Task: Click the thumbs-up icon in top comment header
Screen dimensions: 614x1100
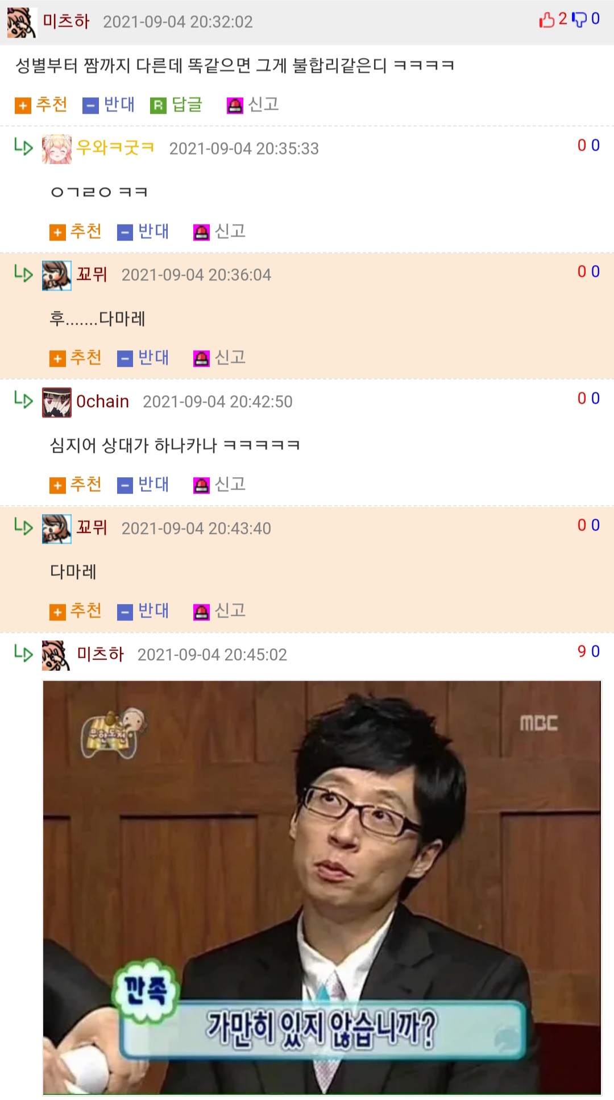Action: pyautogui.click(x=546, y=20)
